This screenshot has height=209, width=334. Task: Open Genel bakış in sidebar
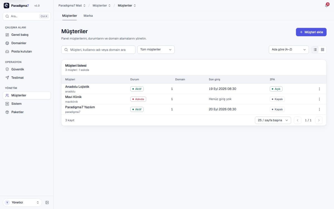coord(27,35)
